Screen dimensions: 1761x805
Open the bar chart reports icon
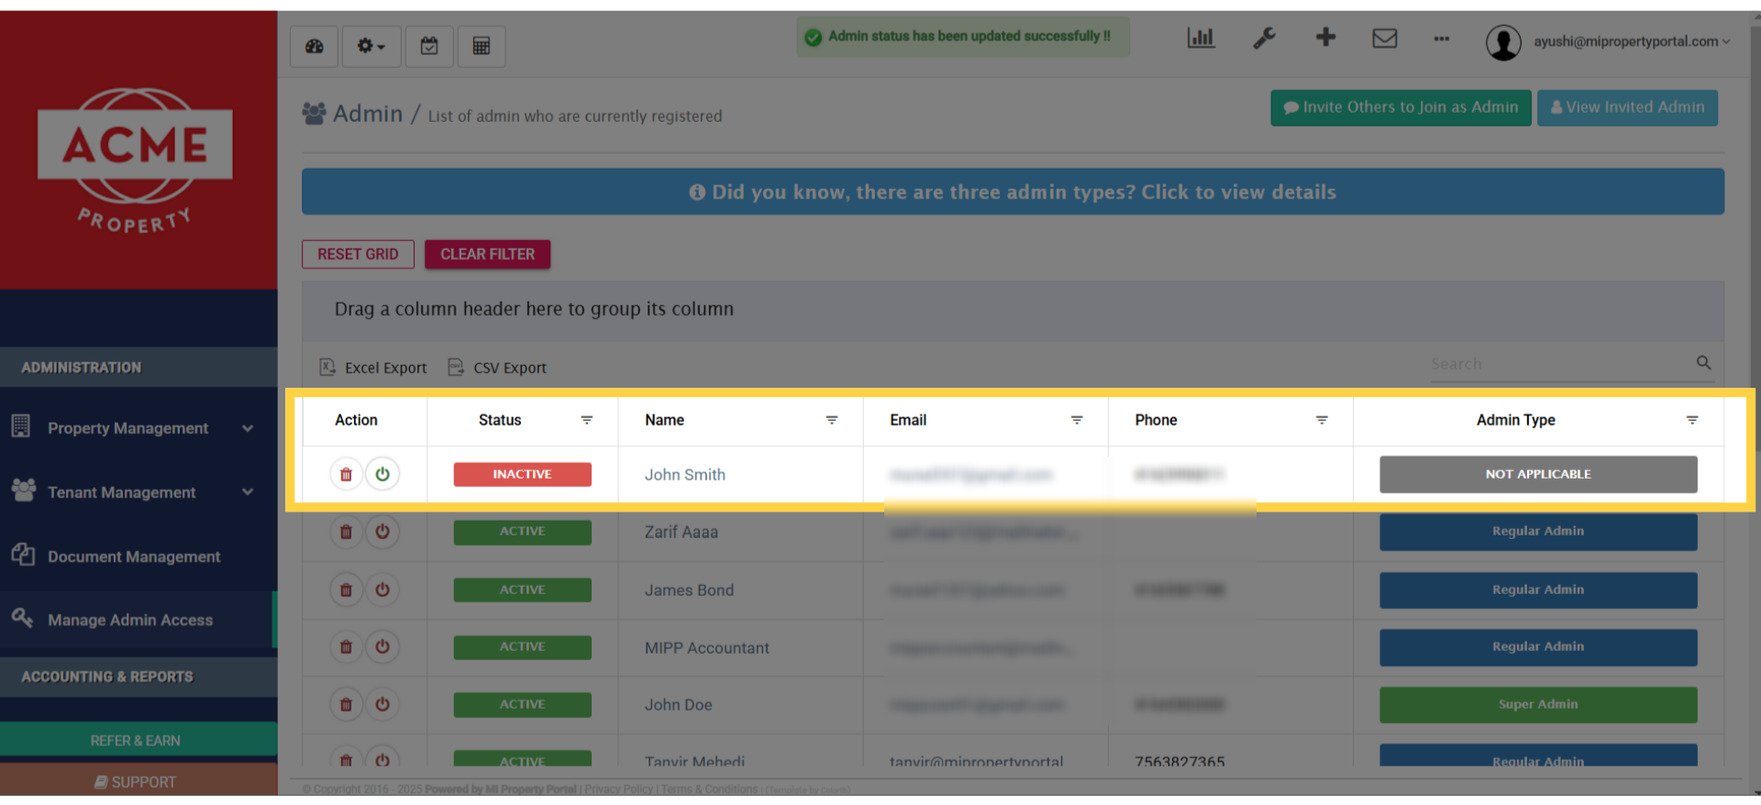tap(1201, 38)
